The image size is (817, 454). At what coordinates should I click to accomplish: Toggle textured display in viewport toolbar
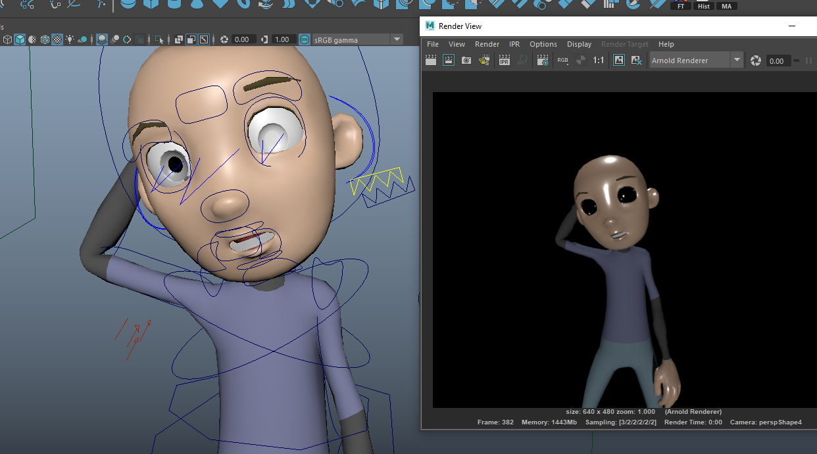[x=57, y=39]
